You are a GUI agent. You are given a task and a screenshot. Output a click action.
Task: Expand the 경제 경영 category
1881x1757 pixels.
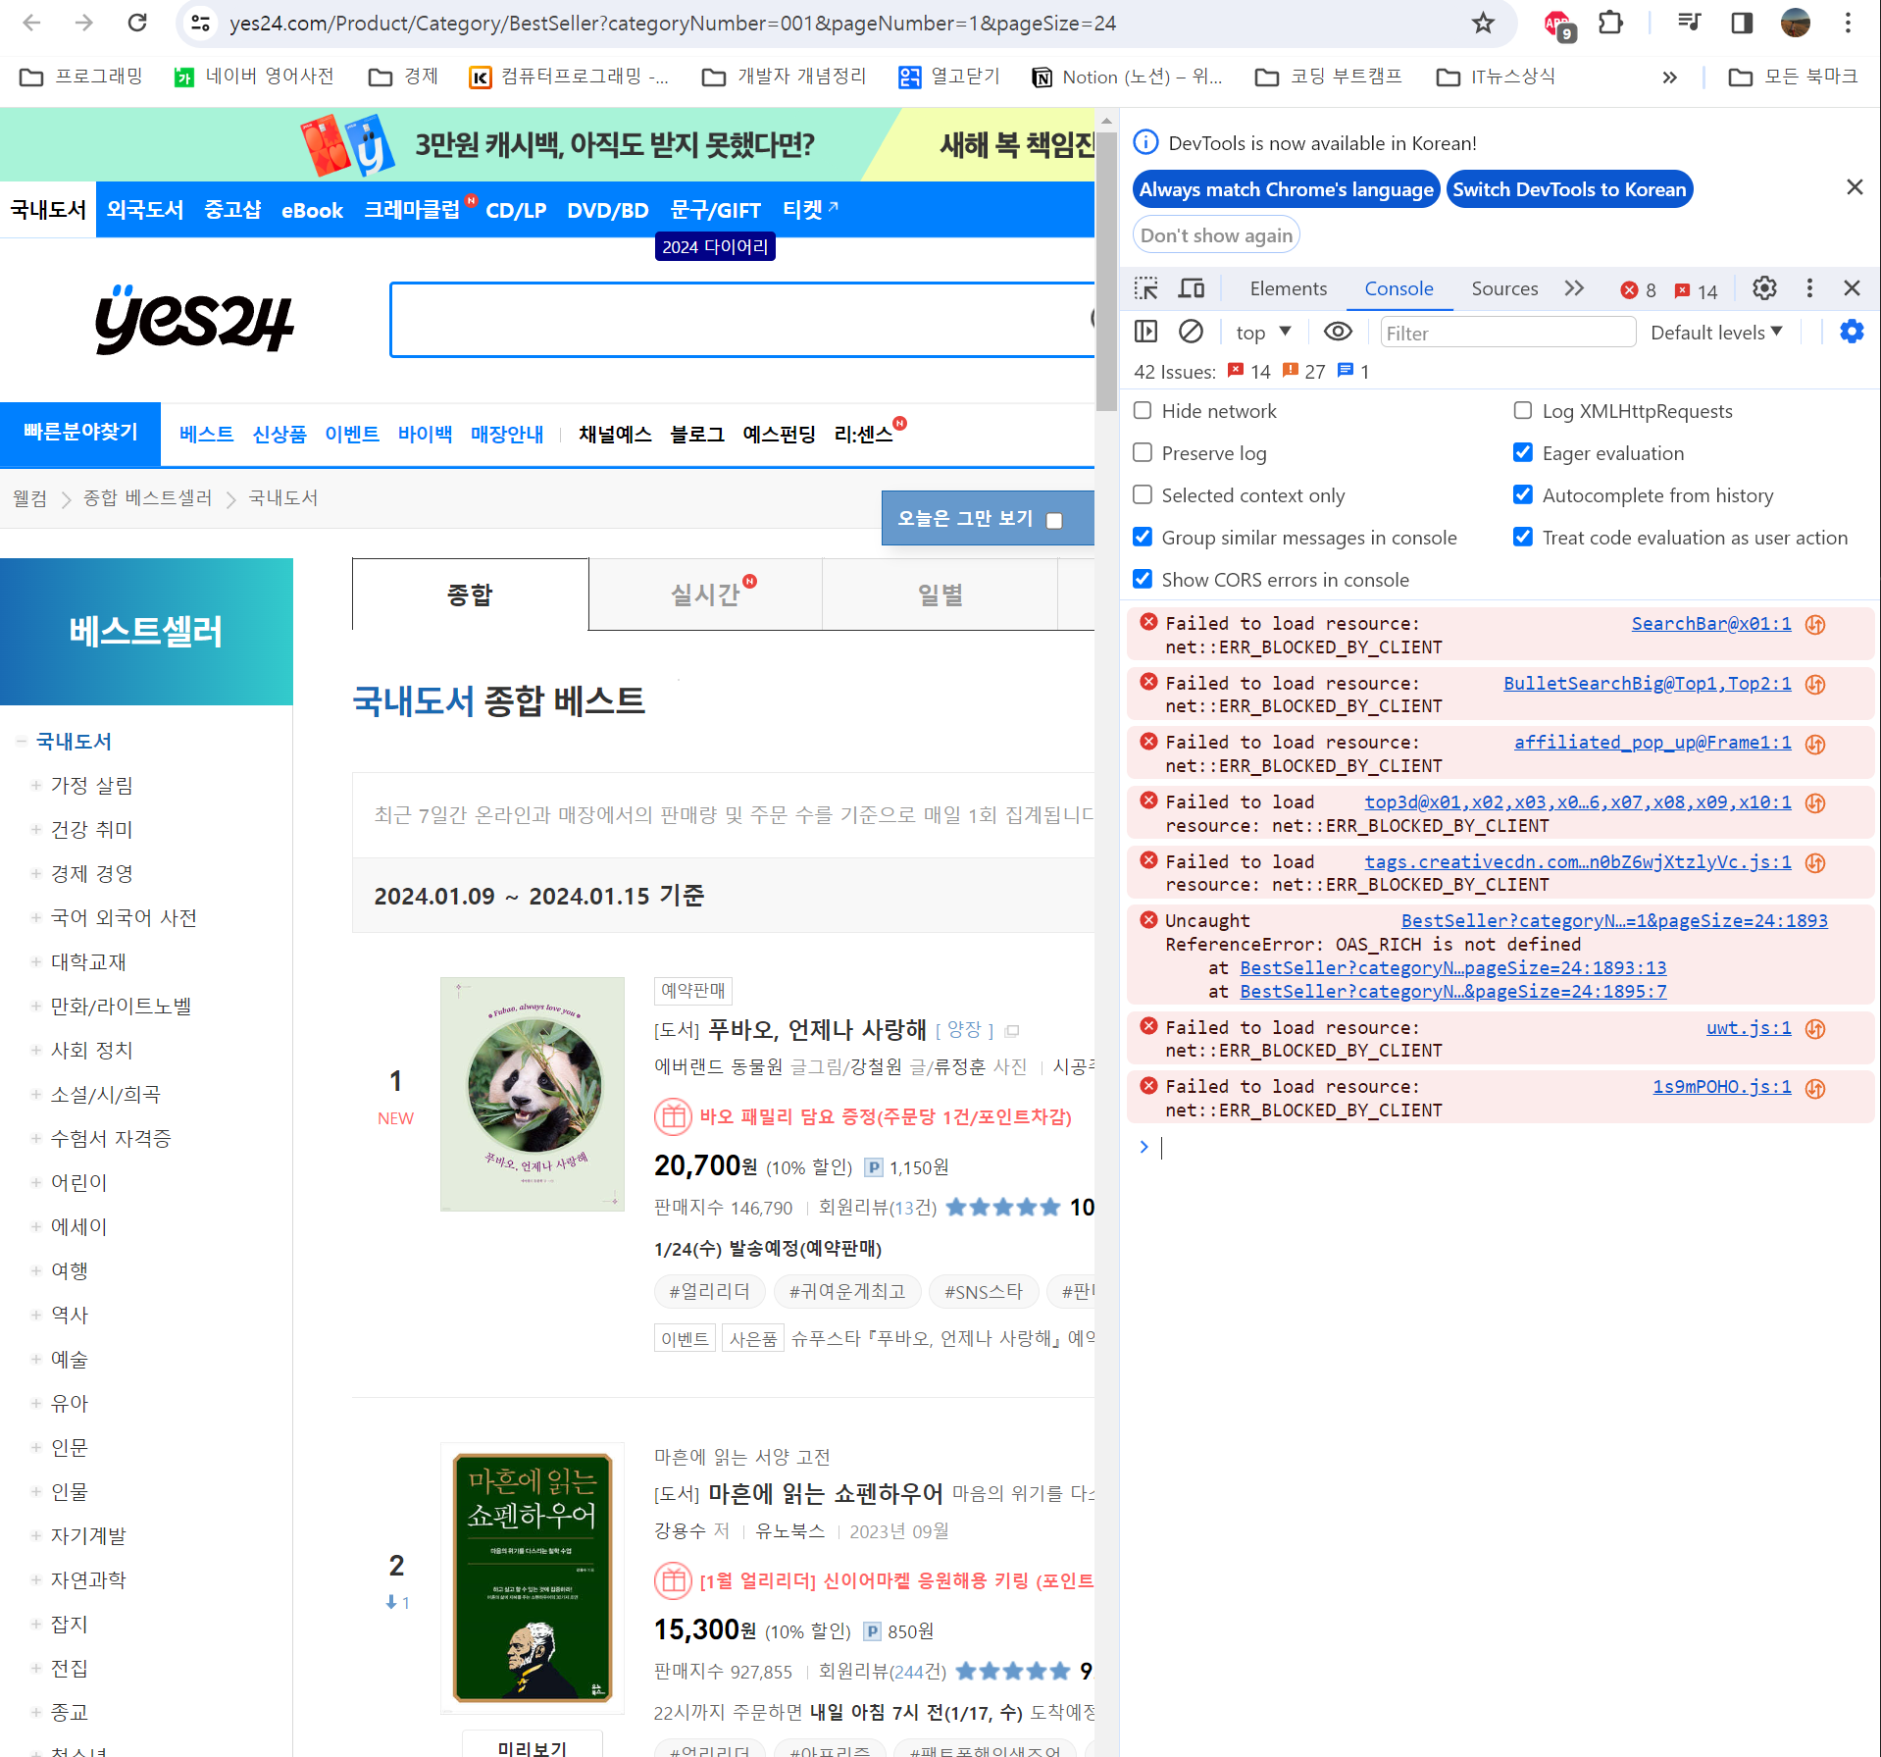35,873
